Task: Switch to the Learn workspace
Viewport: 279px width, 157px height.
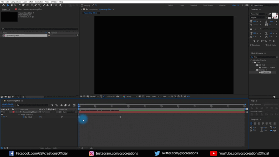Action: 182,5
